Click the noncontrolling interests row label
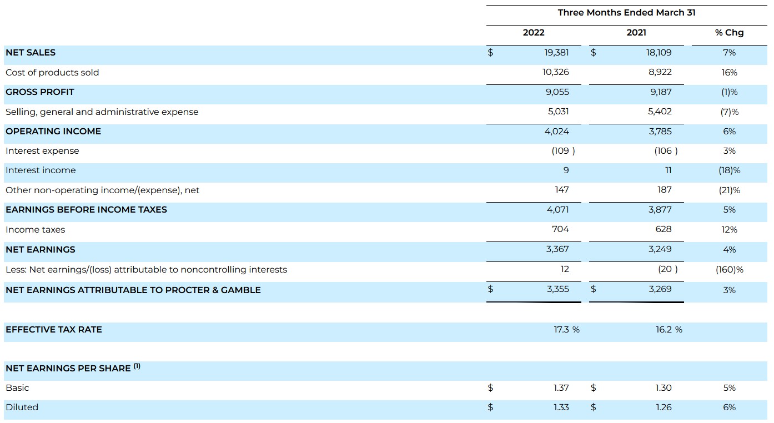The image size is (774, 423). pos(147,270)
